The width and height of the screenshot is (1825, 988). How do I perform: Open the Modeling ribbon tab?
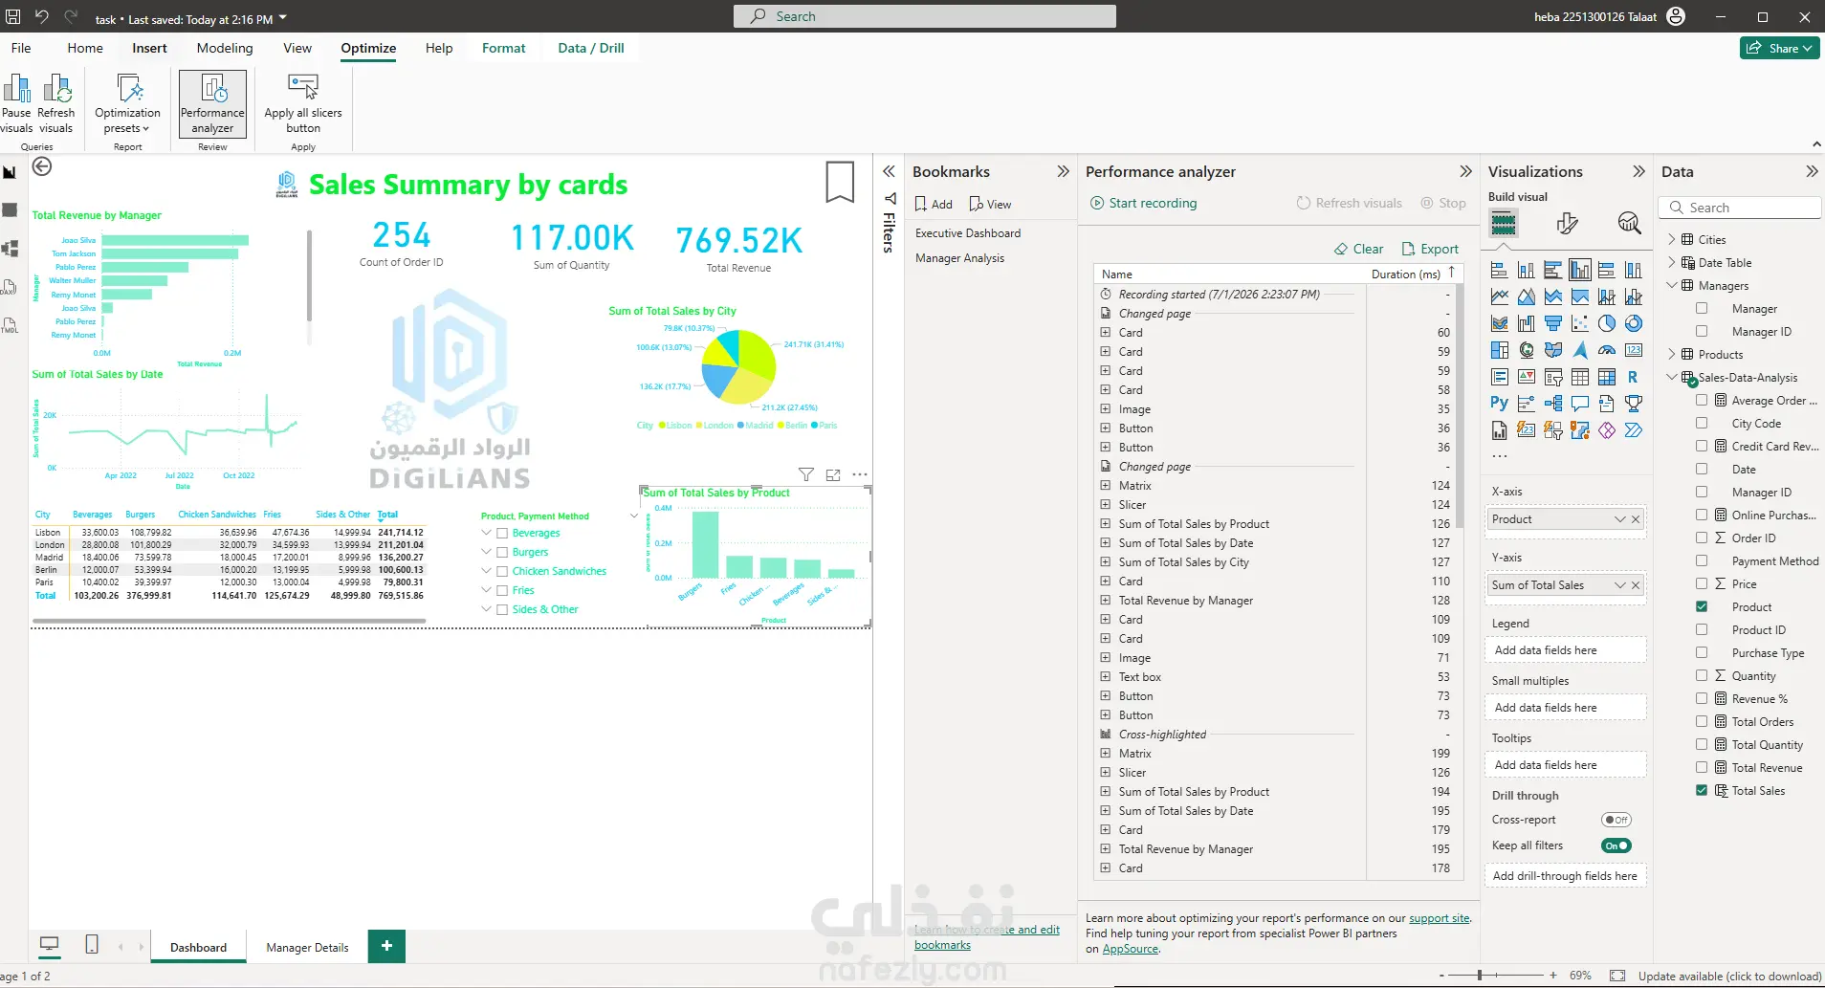pyautogui.click(x=225, y=48)
